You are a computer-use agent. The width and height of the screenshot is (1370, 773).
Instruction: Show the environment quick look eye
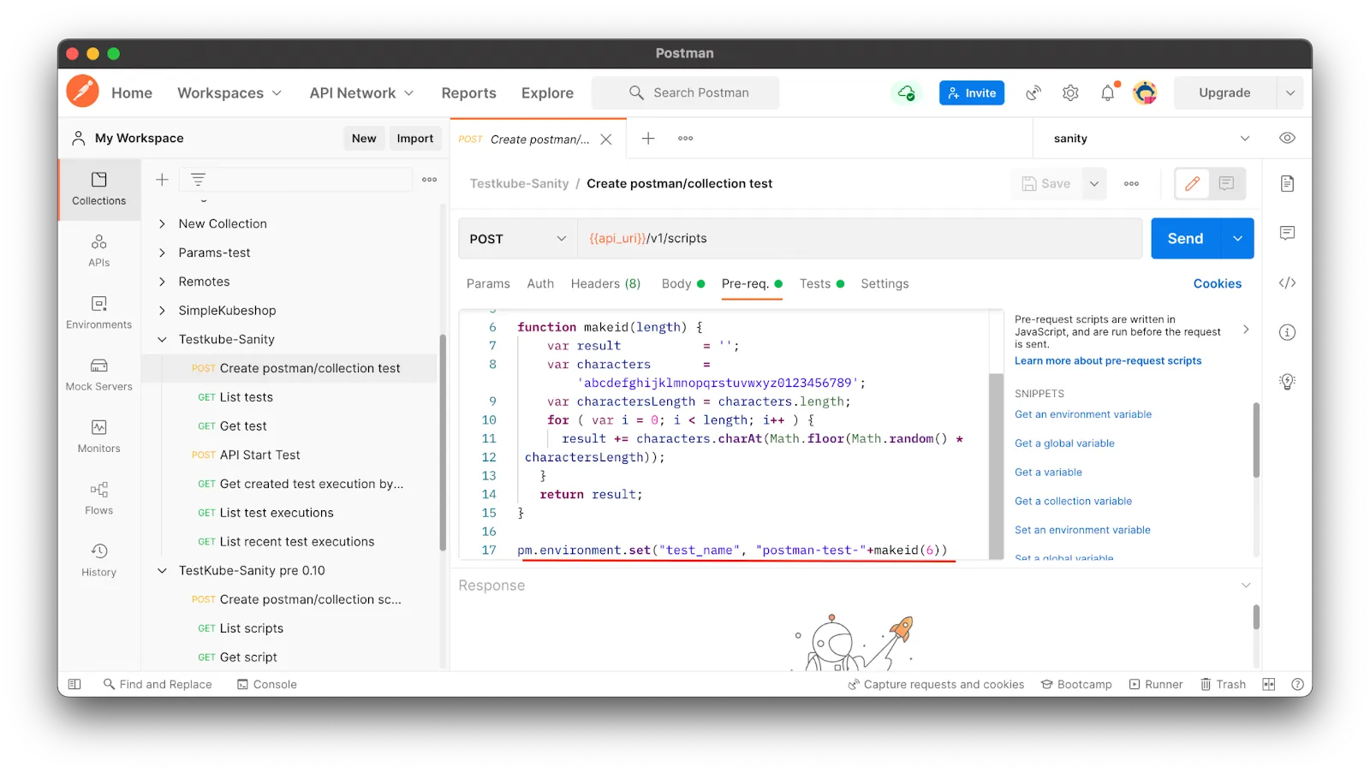[1286, 138]
